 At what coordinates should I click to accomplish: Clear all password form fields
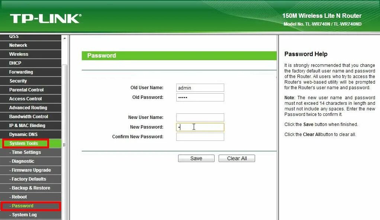pos(236,158)
